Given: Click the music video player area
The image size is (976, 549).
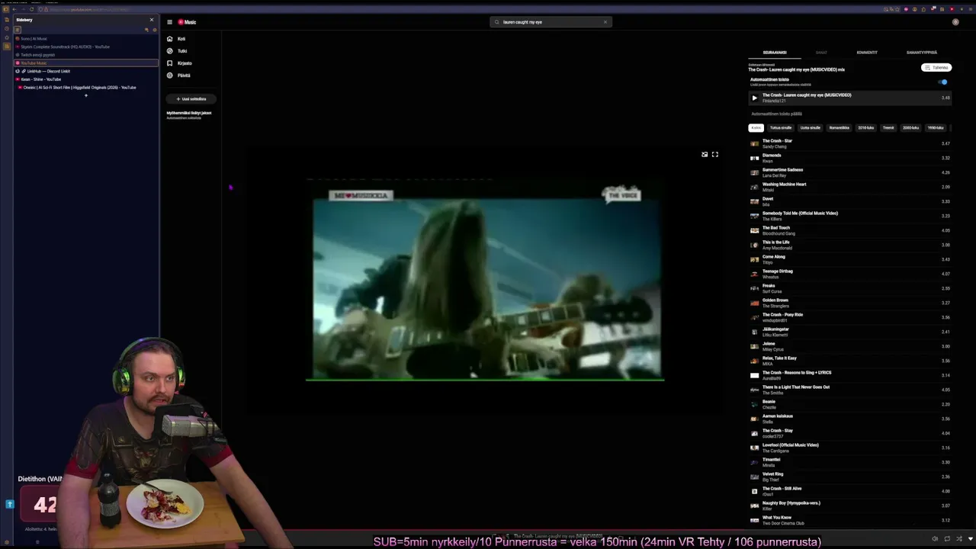Looking at the screenshot, I should coord(485,281).
